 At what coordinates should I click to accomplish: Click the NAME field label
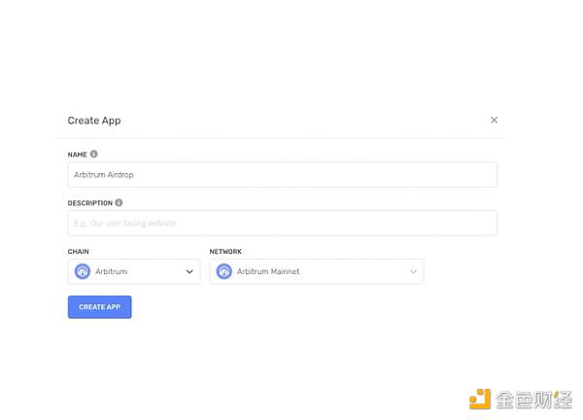tap(77, 155)
